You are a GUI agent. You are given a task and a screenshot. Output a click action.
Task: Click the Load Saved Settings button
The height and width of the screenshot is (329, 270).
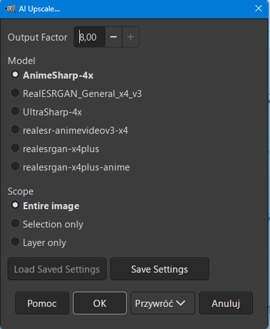[57, 269]
